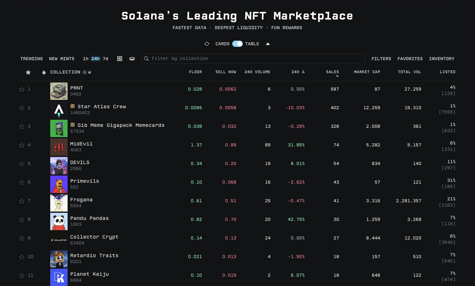Favorite the MidEvil collection star
The width and height of the screenshot is (475, 286).
point(22,145)
